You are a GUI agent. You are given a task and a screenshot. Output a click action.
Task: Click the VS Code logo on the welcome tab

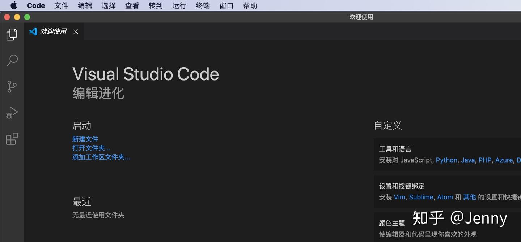pos(33,31)
